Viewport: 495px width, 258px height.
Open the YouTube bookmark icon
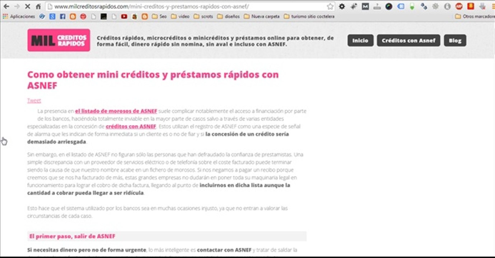[124, 16]
